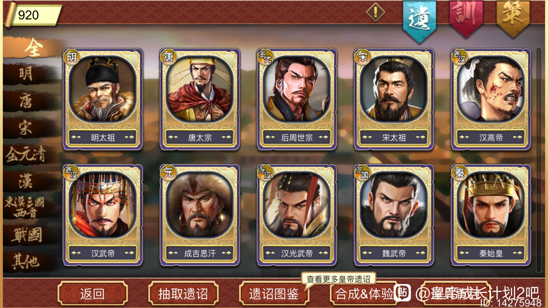
Task: Open the 遗诏图鉴 gallery button
Action: click(x=274, y=293)
